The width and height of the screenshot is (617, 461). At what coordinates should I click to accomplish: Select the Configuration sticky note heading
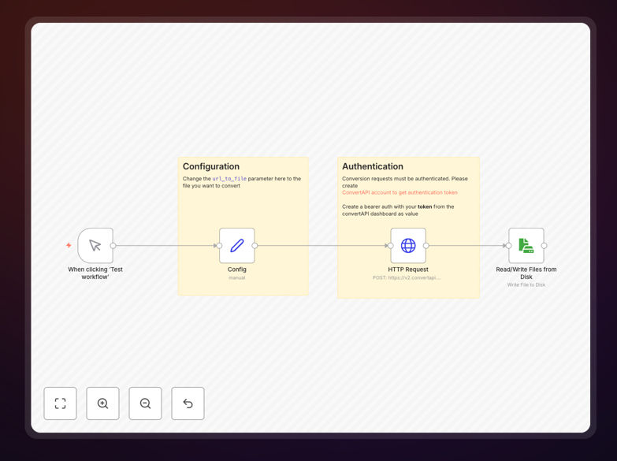(211, 166)
